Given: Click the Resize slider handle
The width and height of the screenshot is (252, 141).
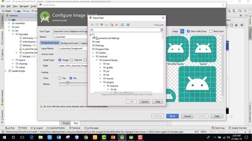Looking at the screenshot, I should [68, 83].
